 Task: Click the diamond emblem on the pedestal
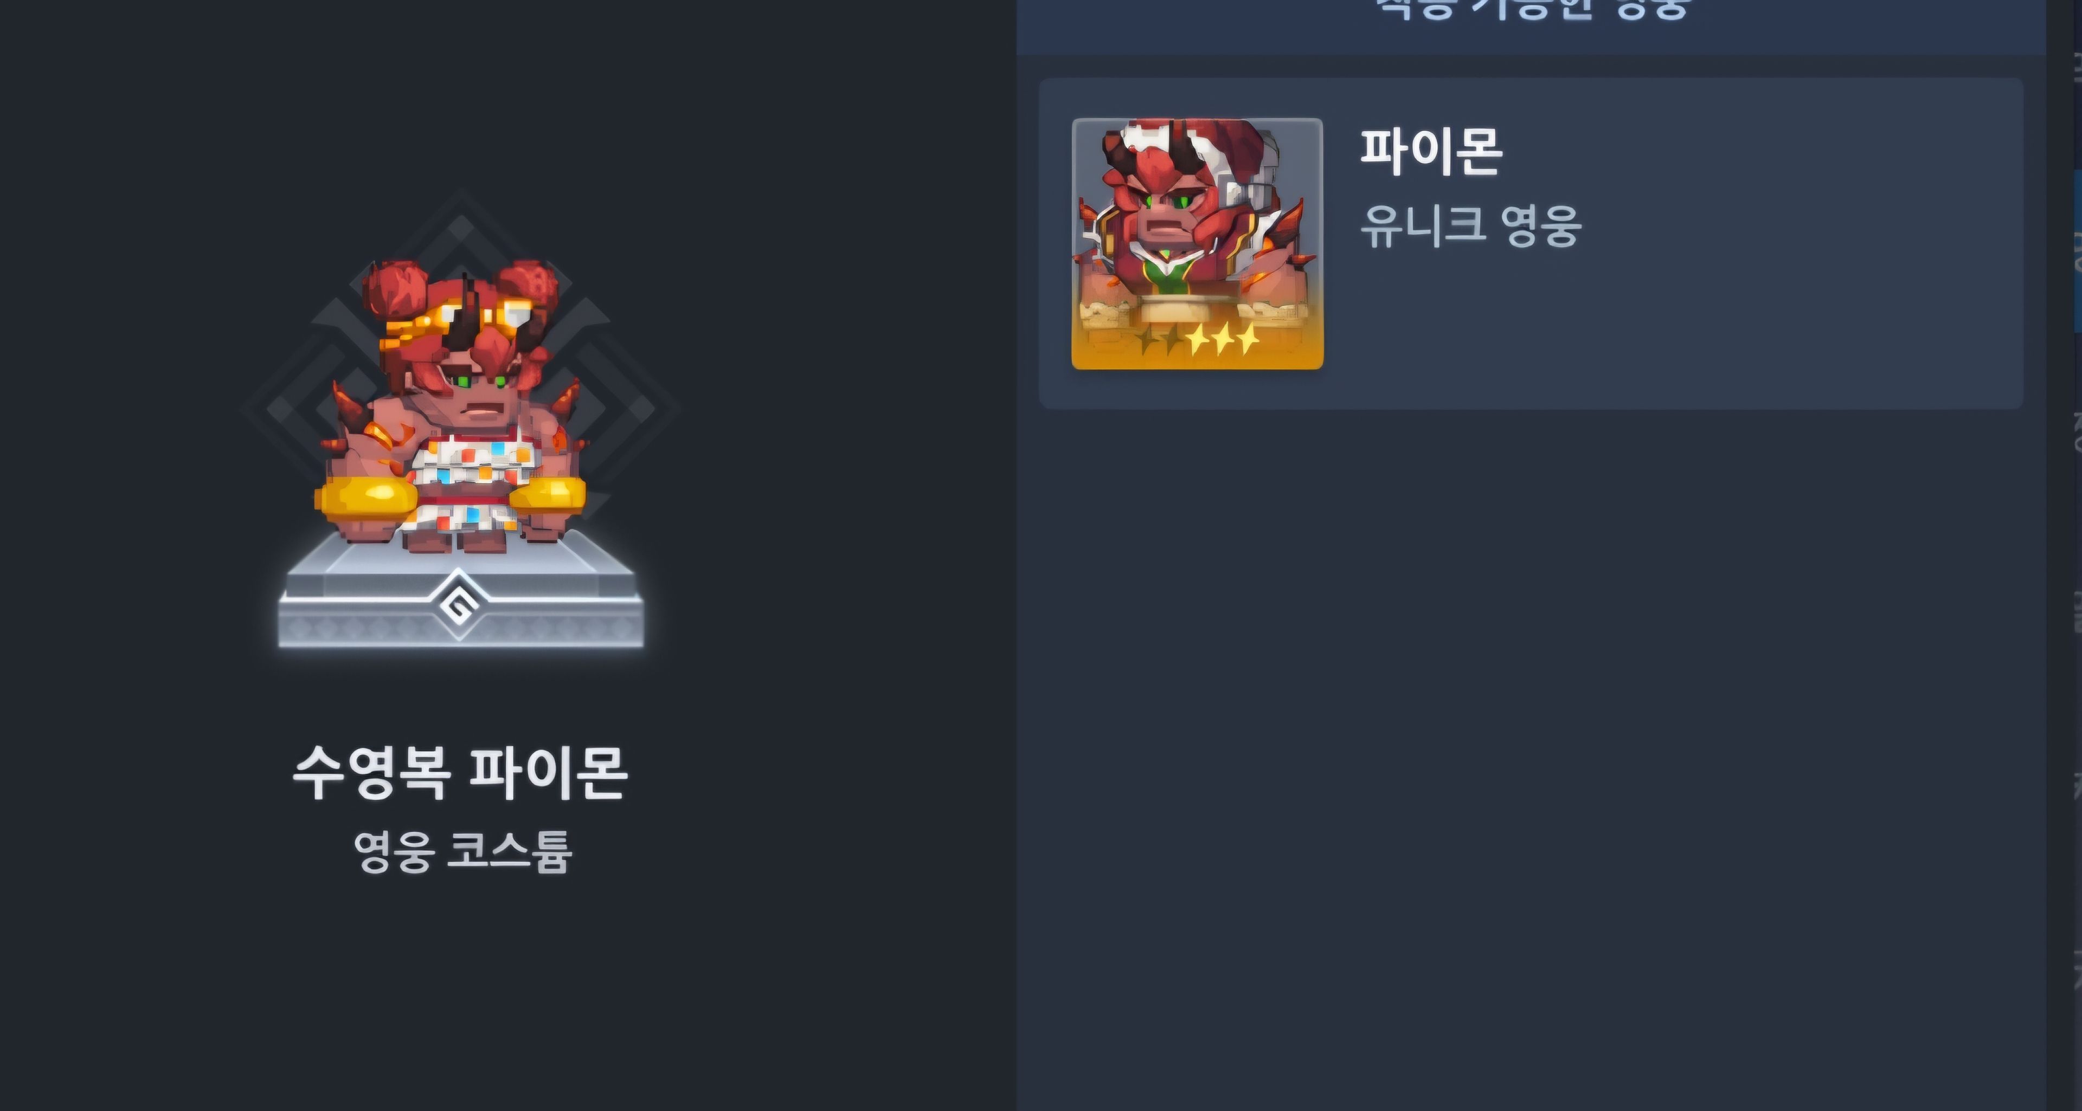coord(459,604)
